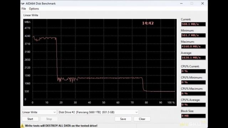The width and height of the screenshot is (228, 128).
Task: Click the Block Size: label
Action: coord(187,111)
